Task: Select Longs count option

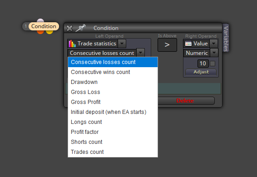Action: click(x=113, y=122)
